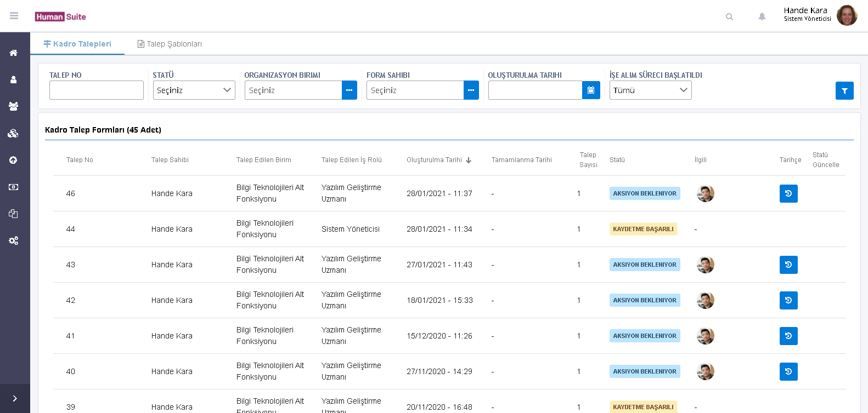Image resolution: width=868 pixels, height=413 pixels.
Task: View history for request number 46
Action: tap(788, 193)
